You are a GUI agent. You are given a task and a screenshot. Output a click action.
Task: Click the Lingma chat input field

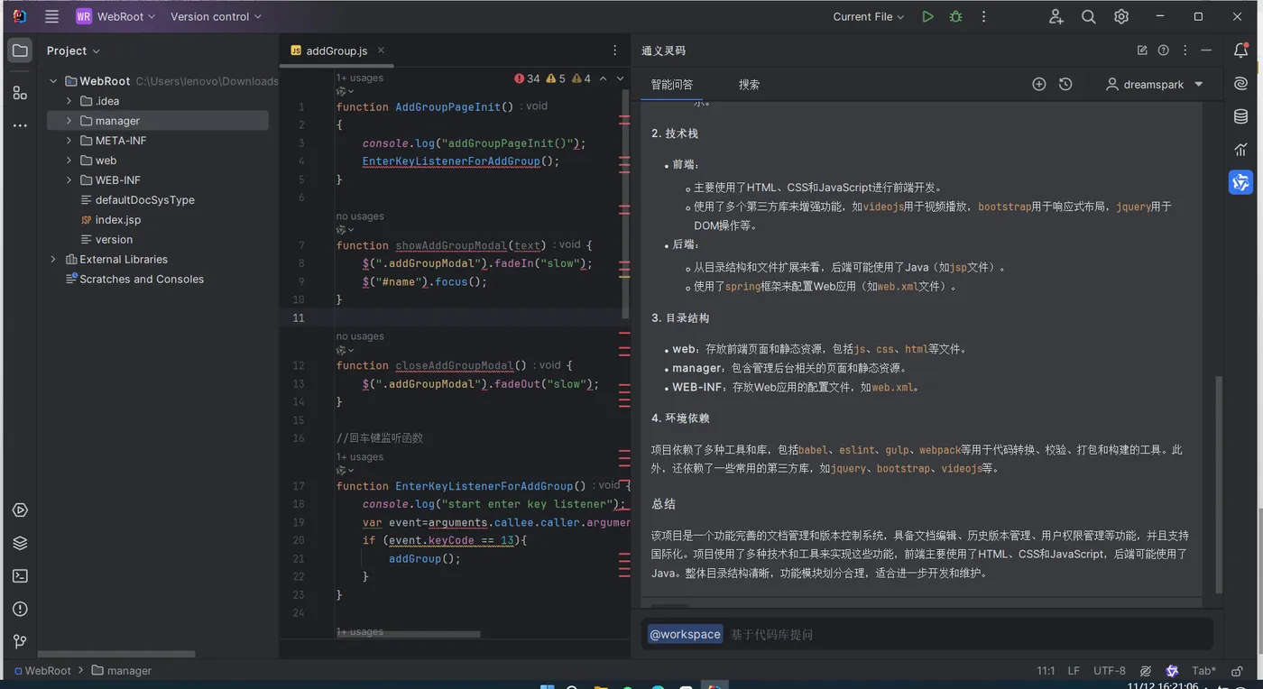pyautogui.click(x=928, y=634)
